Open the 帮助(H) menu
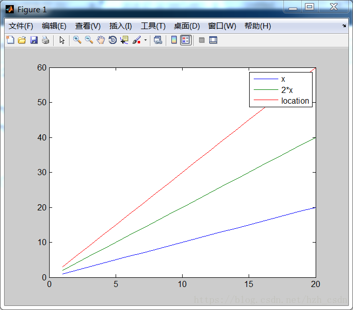 point(258,26)
